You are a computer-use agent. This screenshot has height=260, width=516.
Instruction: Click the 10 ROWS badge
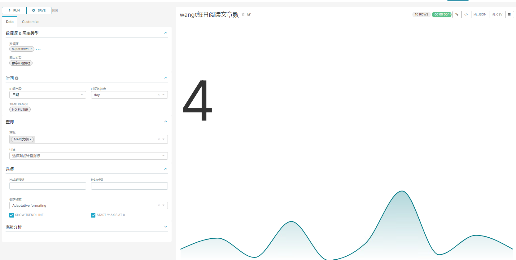pyautogui.click(x=422, y=15)
